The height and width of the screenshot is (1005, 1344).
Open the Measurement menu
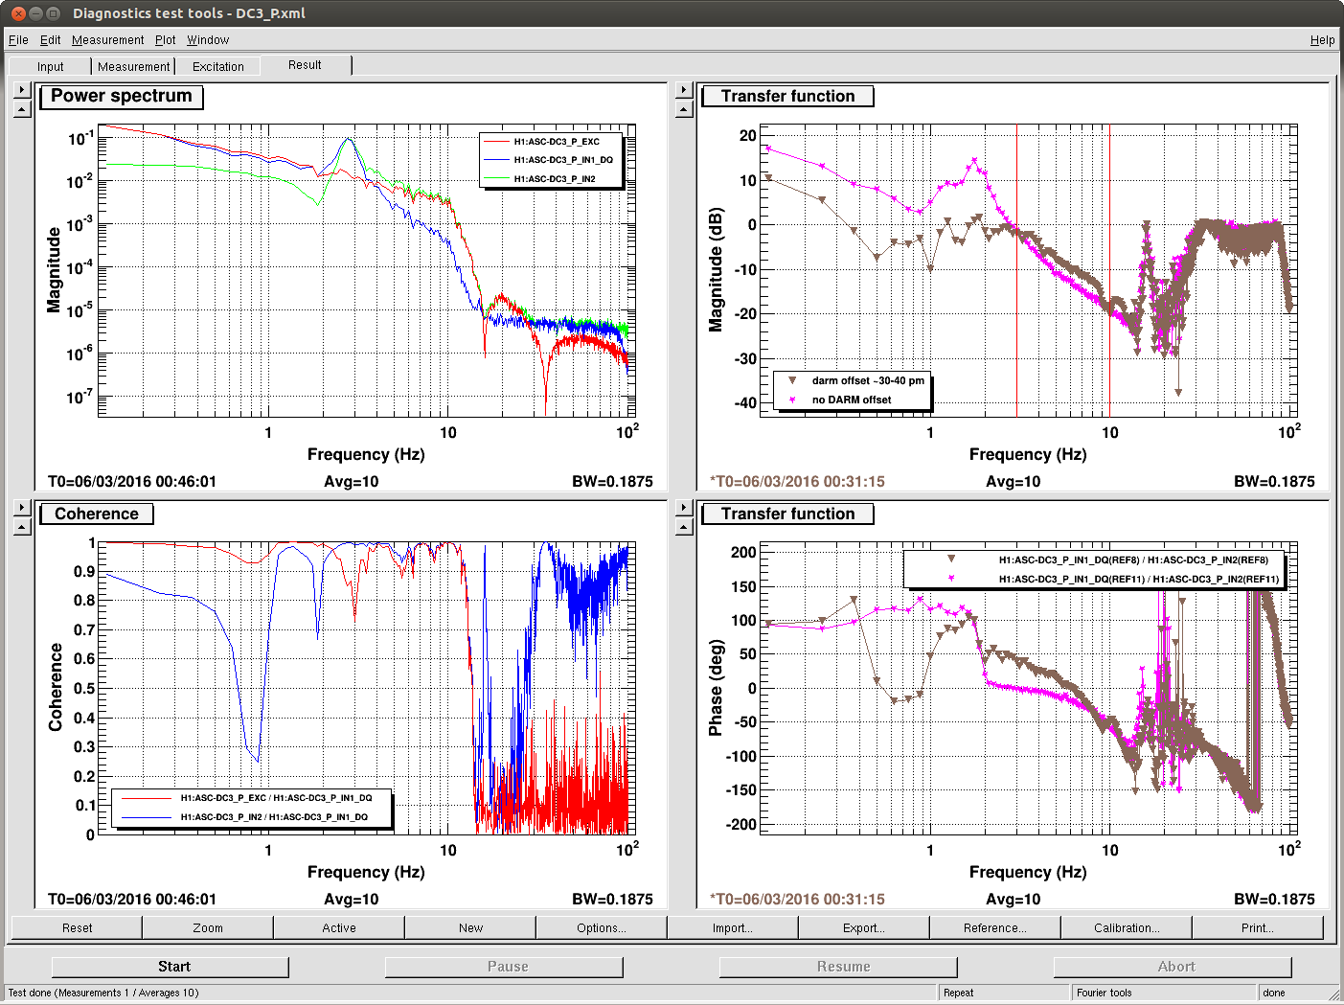[x=107, y=40]
